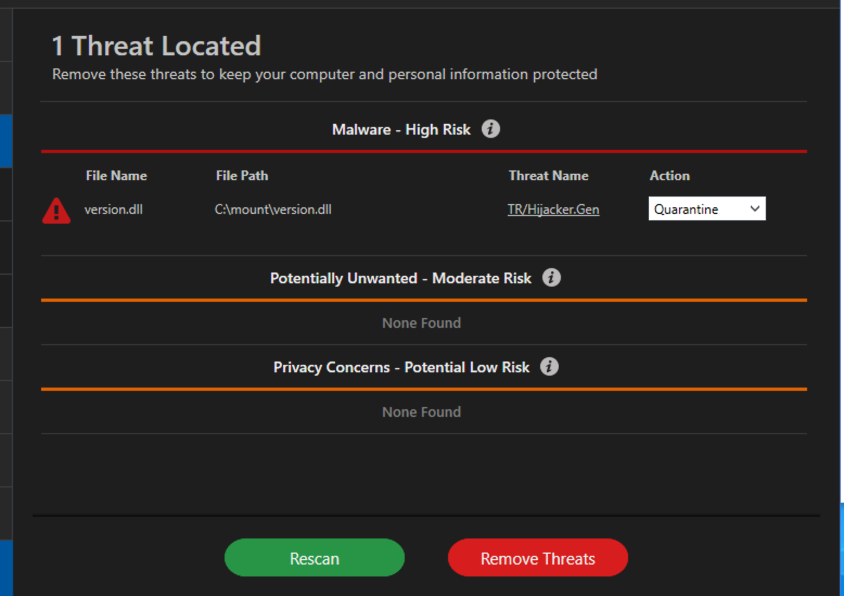Click the green Rescan button
Image resolution: width=844 pixels, height=596 pixels.
click(x=315, y=557)
